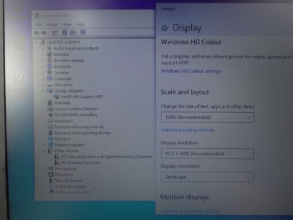Click the Print queues printer icon

[51, 168]
